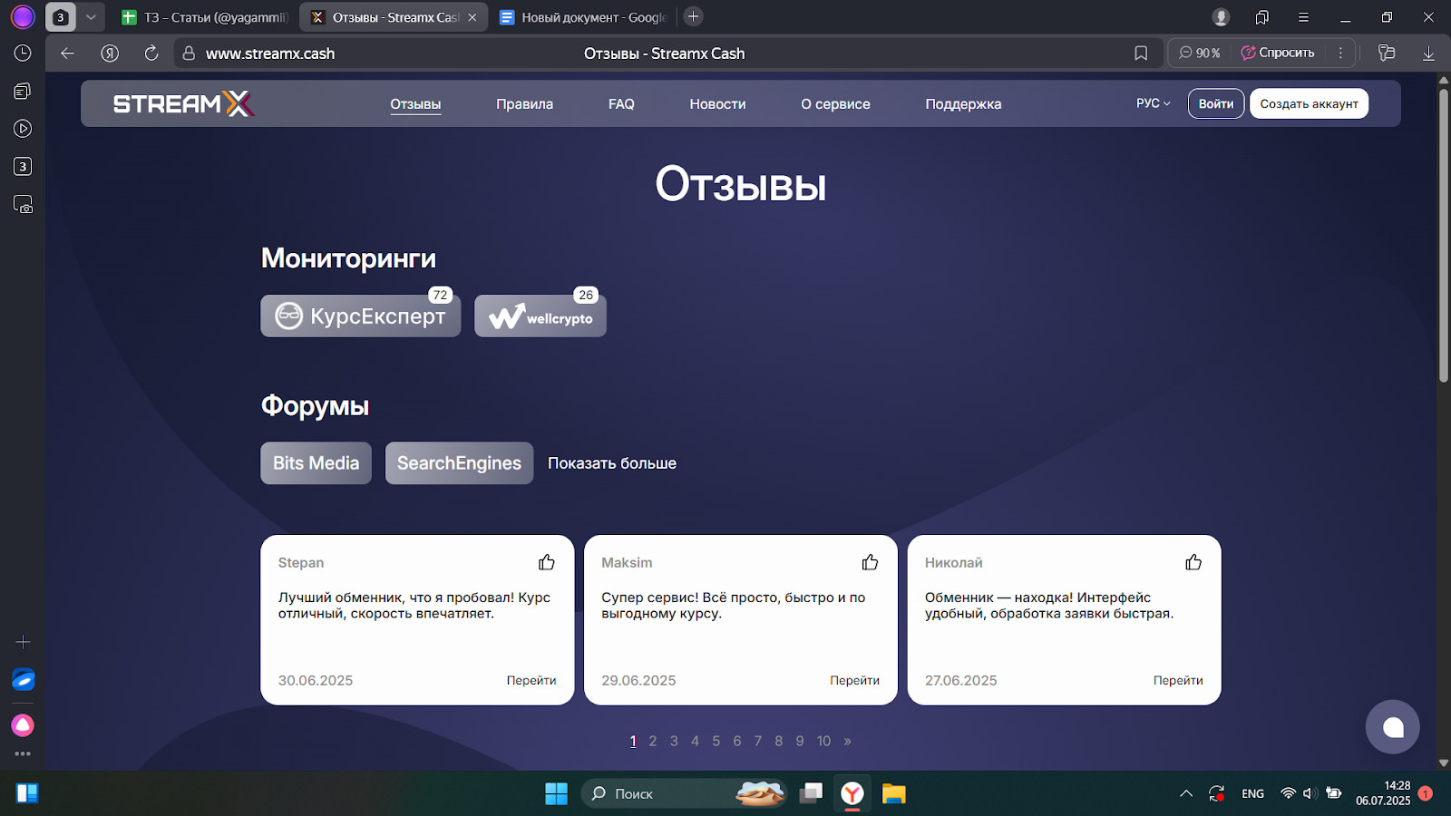Select Отзывы in the site navigation
Screen dimensions: 1451x816
pyautogui.click(x=415, y=104)
